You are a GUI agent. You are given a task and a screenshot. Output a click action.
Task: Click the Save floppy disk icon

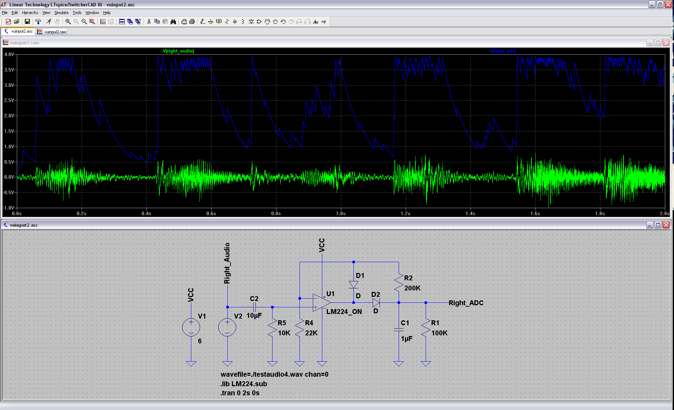tap(27, 22)
